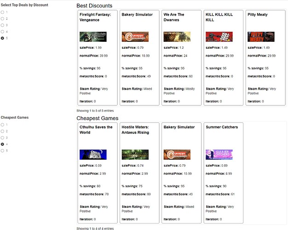Image resolution: width=288 pixels, height=230 pixels.
Task: Click % savings 80 on Cthulhu card
Action: coord(90,186)
